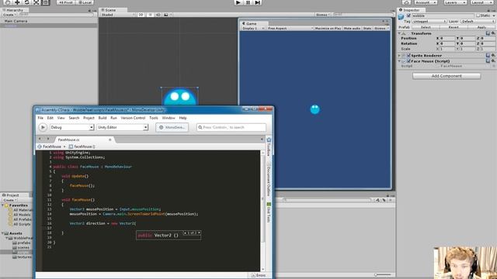Toggle scene audio speaker icon
The height and width of the screenshot is (279, 497).
pos(158,15)
